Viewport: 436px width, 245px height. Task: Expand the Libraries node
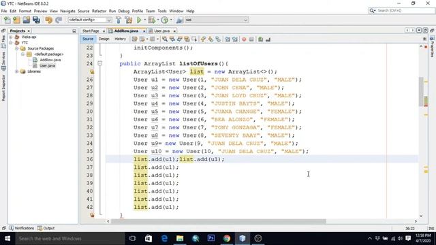tap(16, 71)
